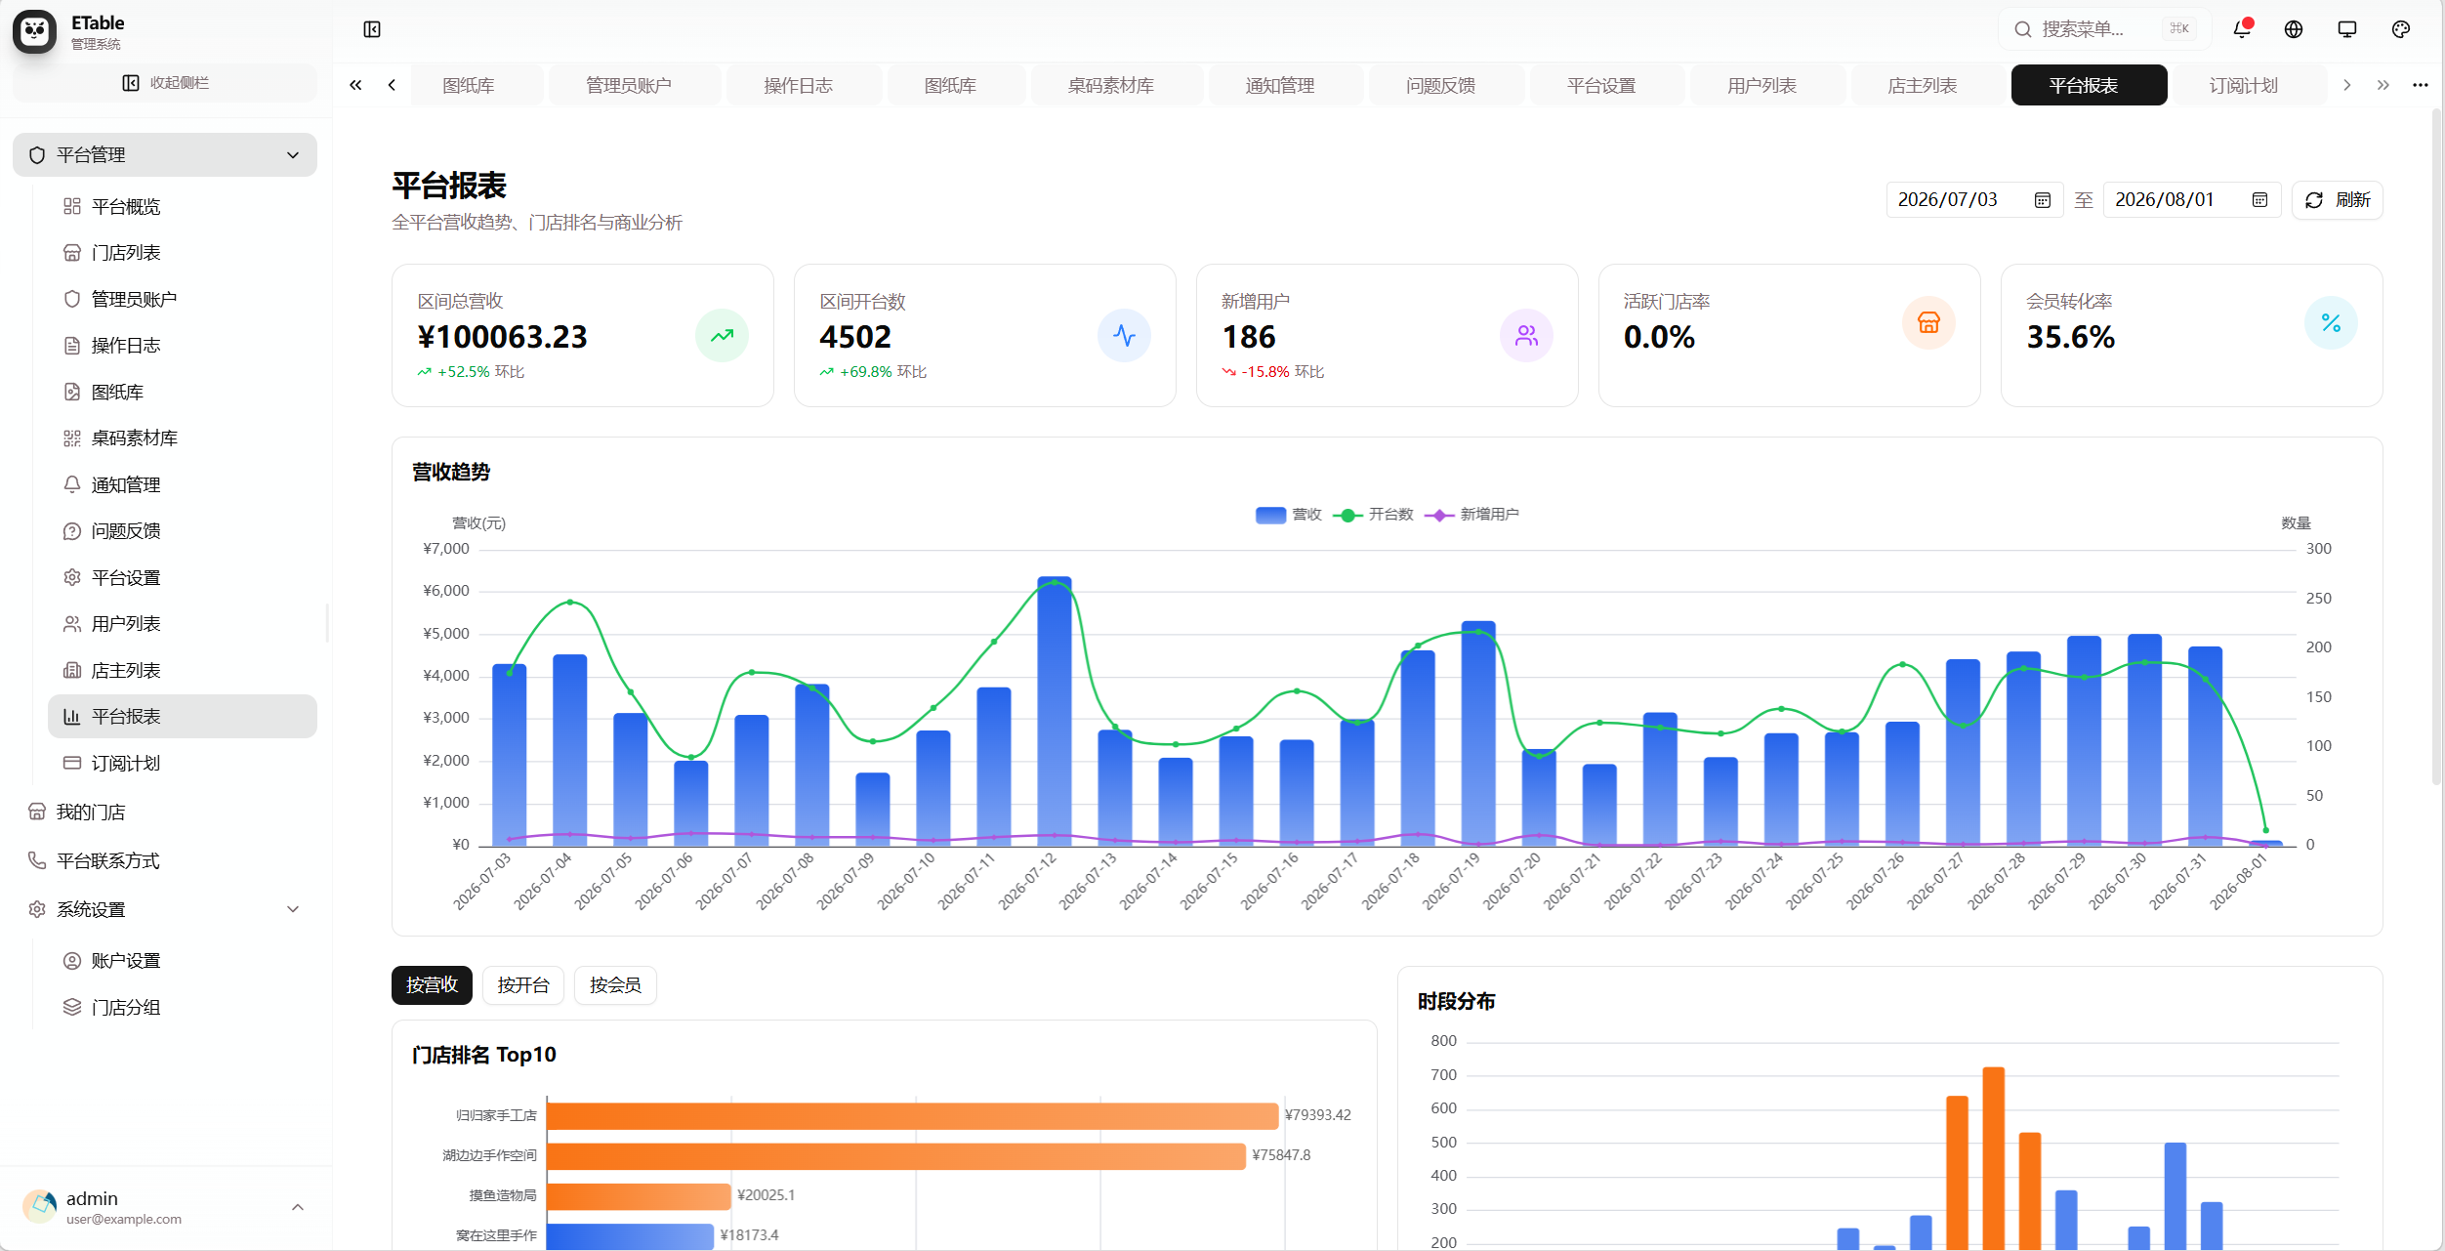Switch ranking to 按营收

pos(432,985)
